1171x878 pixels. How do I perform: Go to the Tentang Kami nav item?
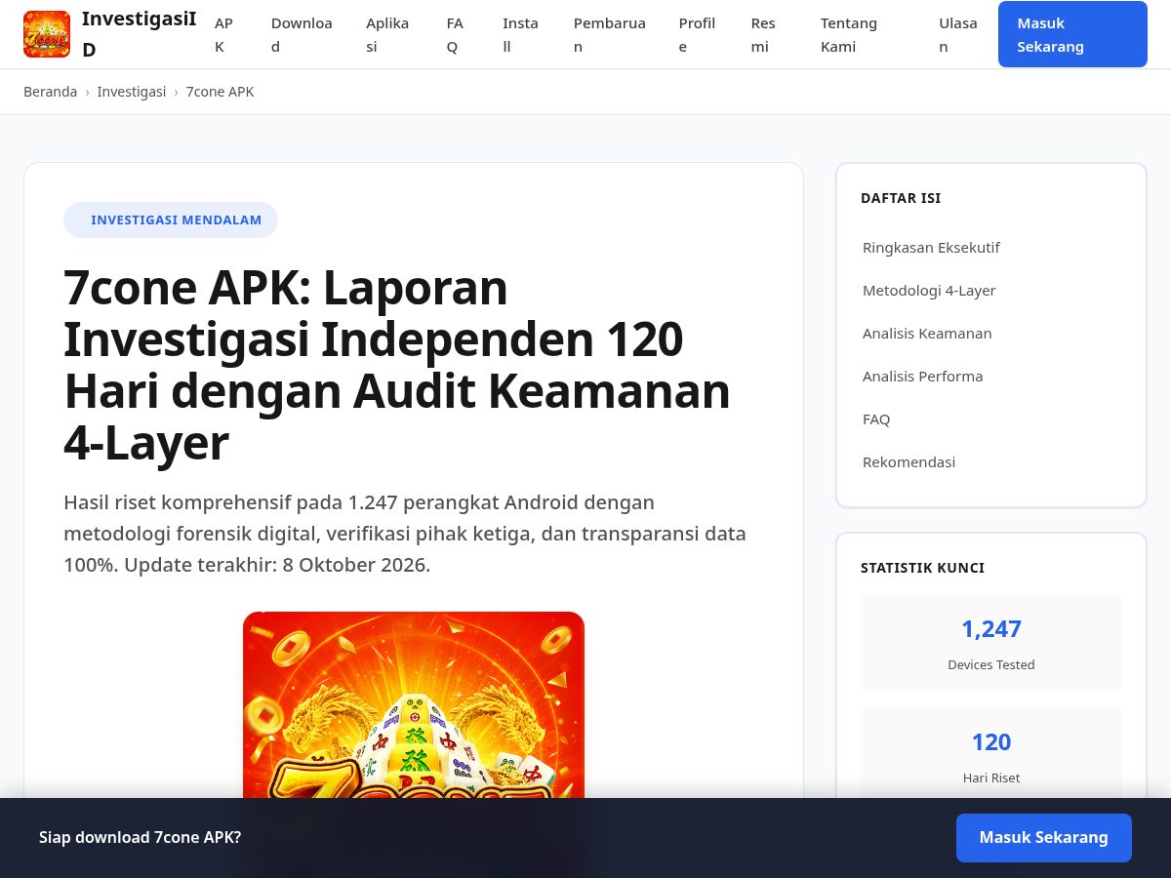(849, 34)
